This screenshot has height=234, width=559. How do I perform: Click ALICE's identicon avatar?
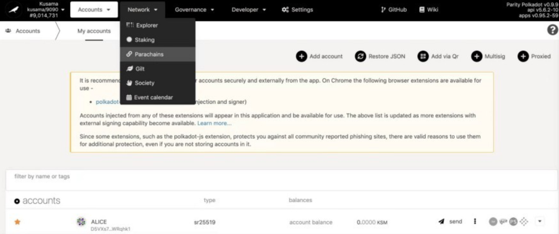point(81,221)
